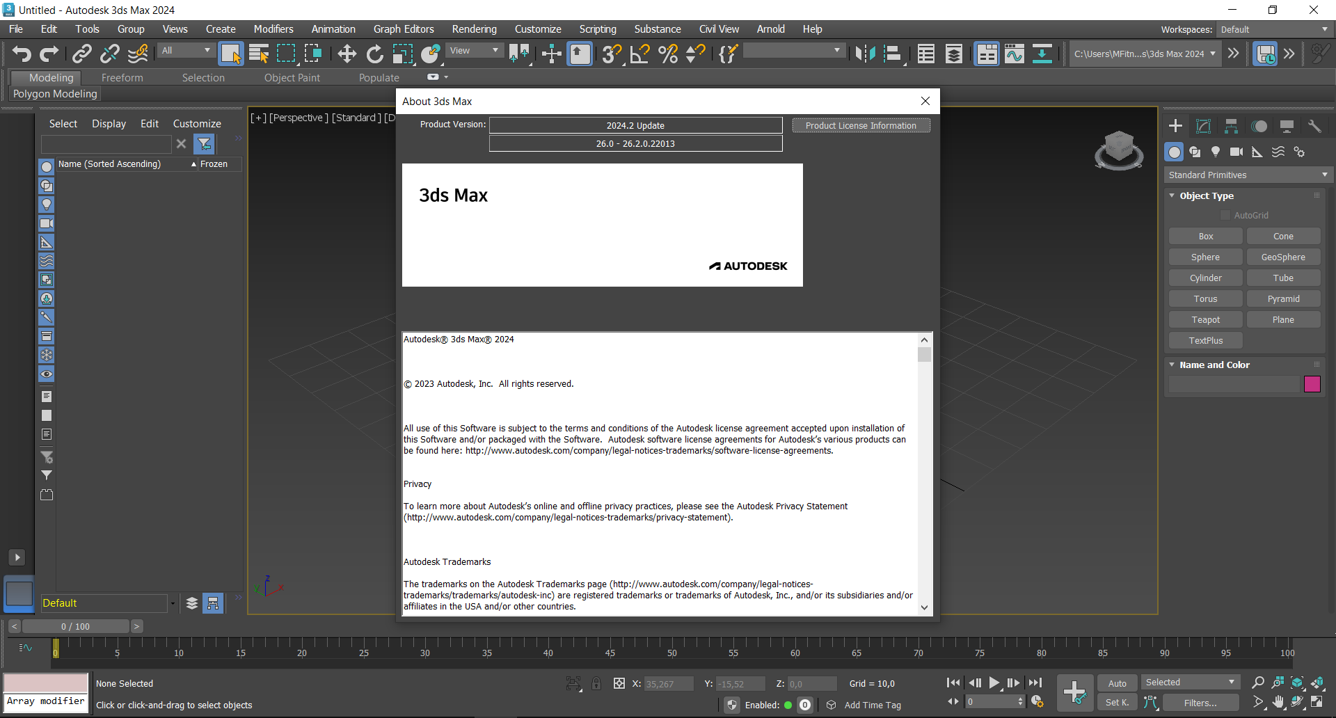Switch to the Object Paint ribbon tab
Screen dimensions: 1336x718
click(292, 78)
